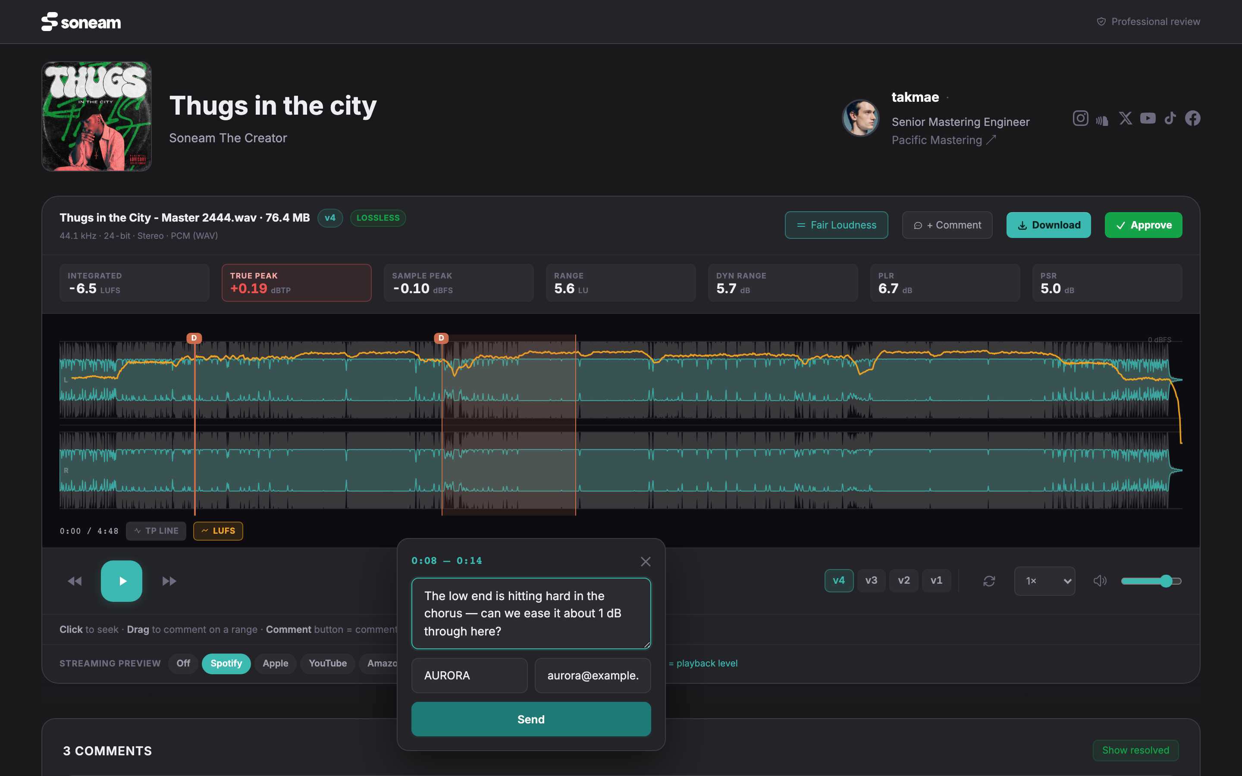
Task: Click the loop refresh icon
Action: point(989,581)
